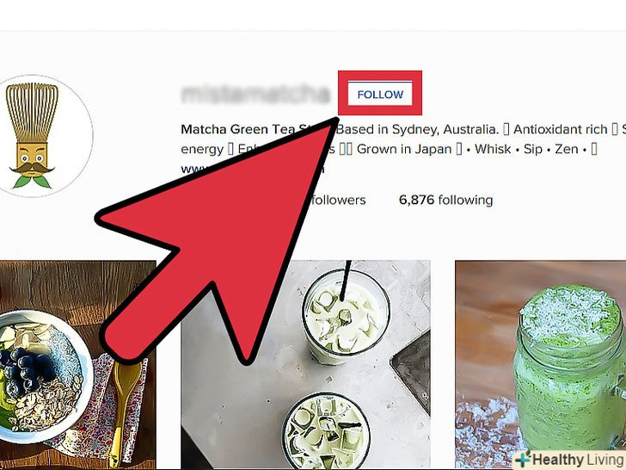
Task: Click the green plus icon beside Healthy Living
Action: tap(523, 459)
